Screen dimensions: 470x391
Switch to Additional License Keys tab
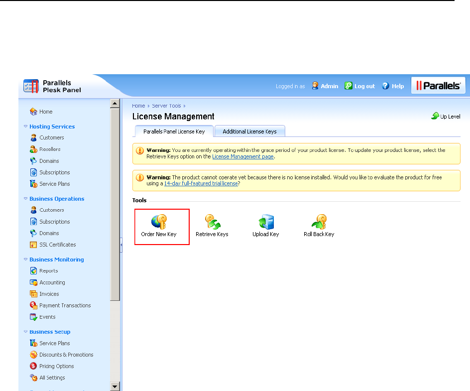(x=250, y=131)
